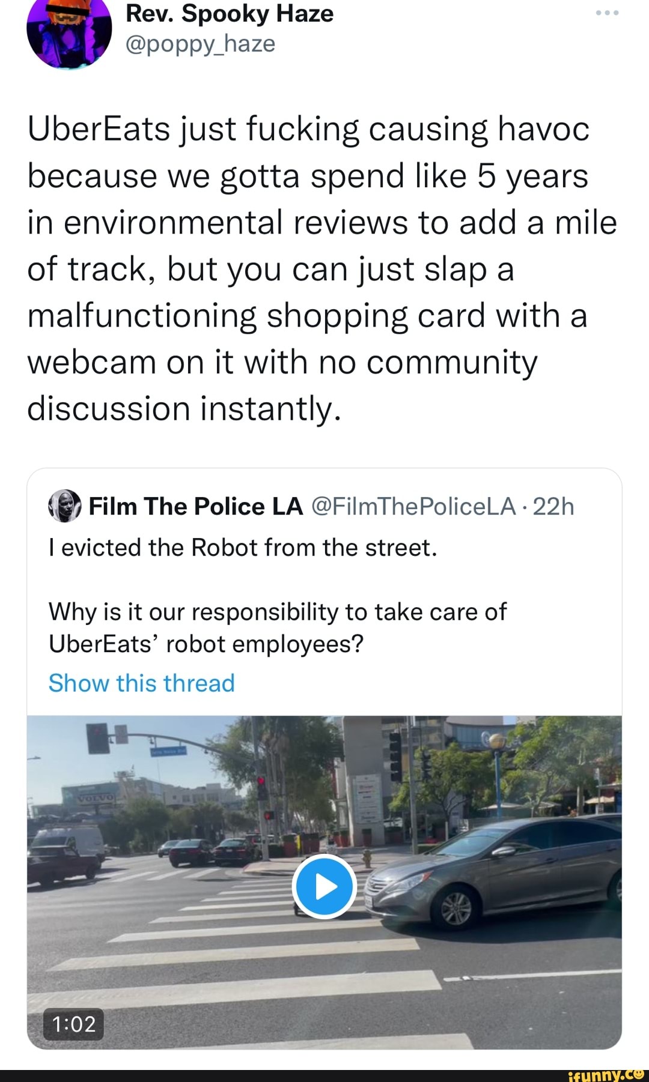The width and height of the screenshot is (649, 1082).
Task: Click 'Show this thread' link
Action: coord(142,683)
